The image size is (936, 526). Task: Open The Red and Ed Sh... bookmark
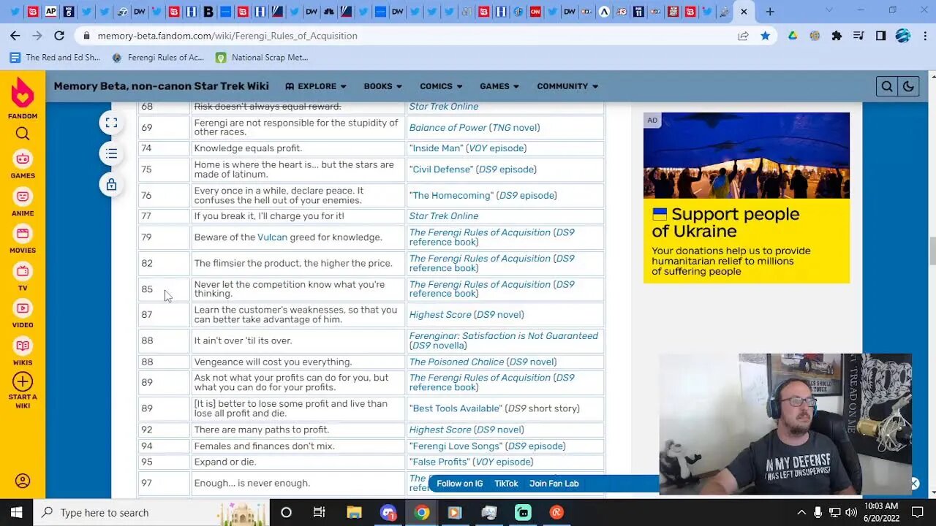tap(56, 57)
